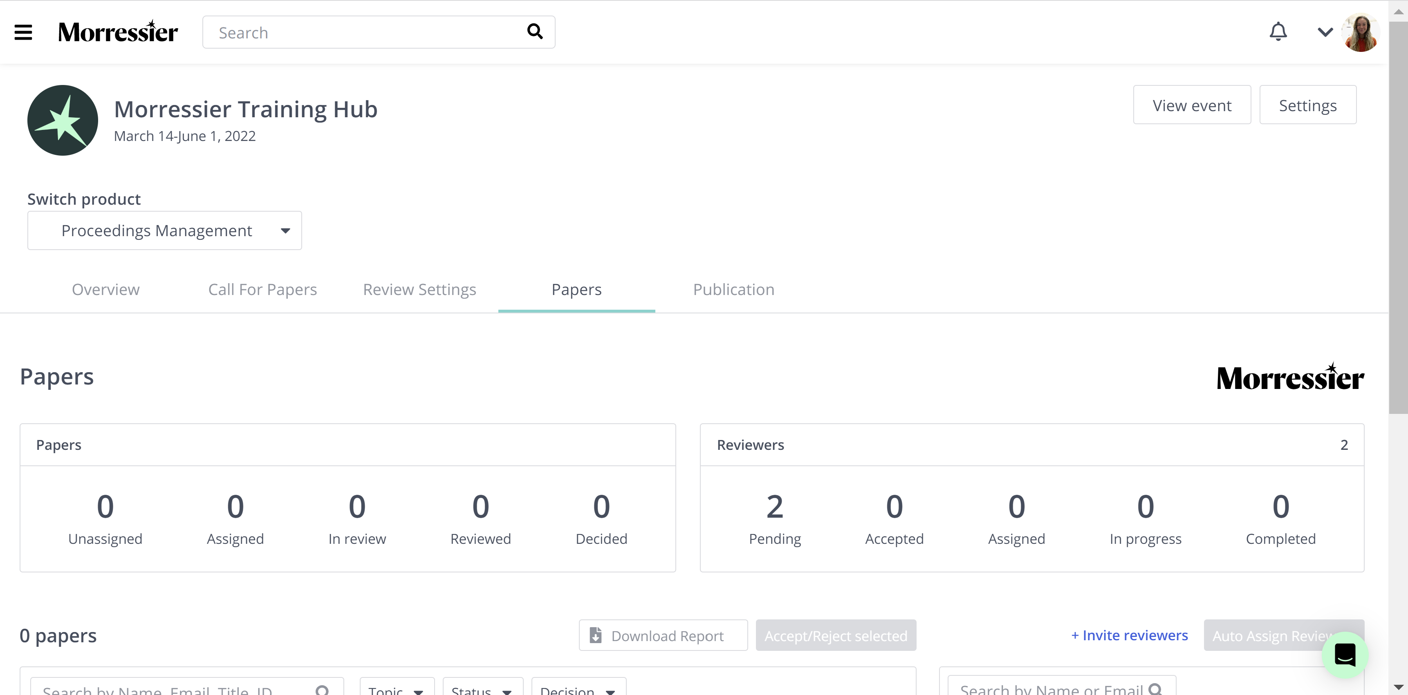This screenshot has height=695, width=1408.
Task: Open the Topic filter dropdown
Action: [x=397, y=687]
